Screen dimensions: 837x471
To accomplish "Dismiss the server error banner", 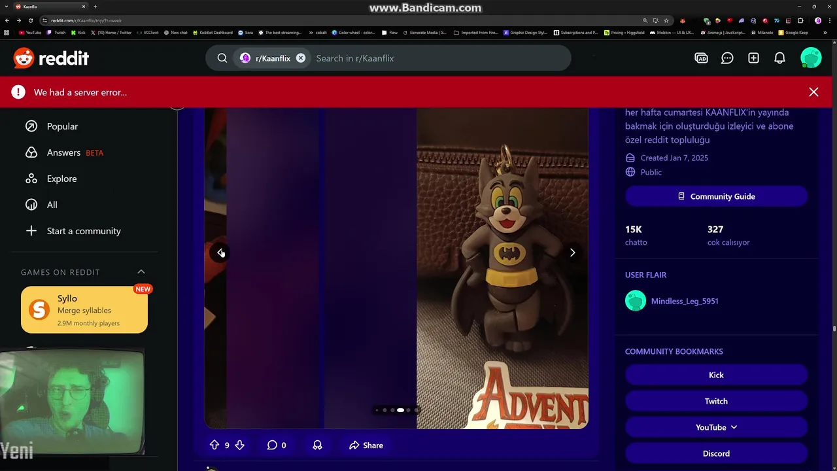I will tap(813, 92).
